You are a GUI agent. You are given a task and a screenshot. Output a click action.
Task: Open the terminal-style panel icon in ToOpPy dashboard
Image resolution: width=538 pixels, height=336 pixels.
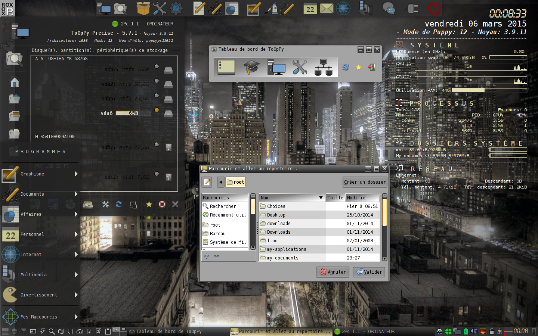click(226, 67)
